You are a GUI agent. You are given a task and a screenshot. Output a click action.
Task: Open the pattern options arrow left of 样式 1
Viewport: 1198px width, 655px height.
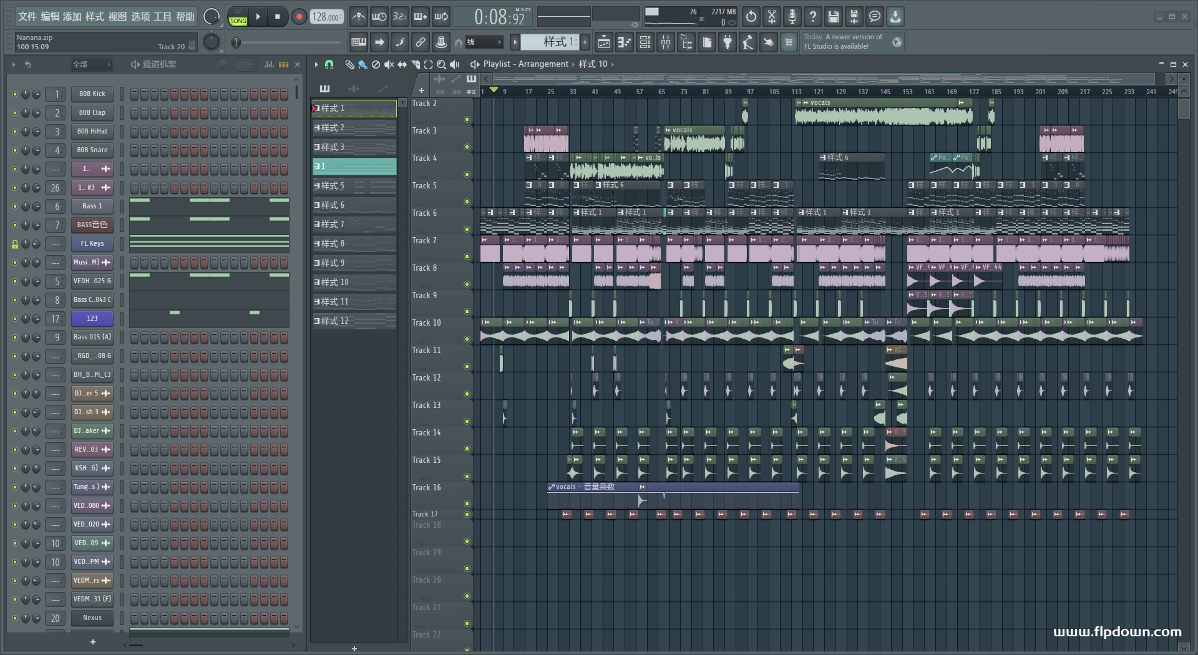click(515, 42)
